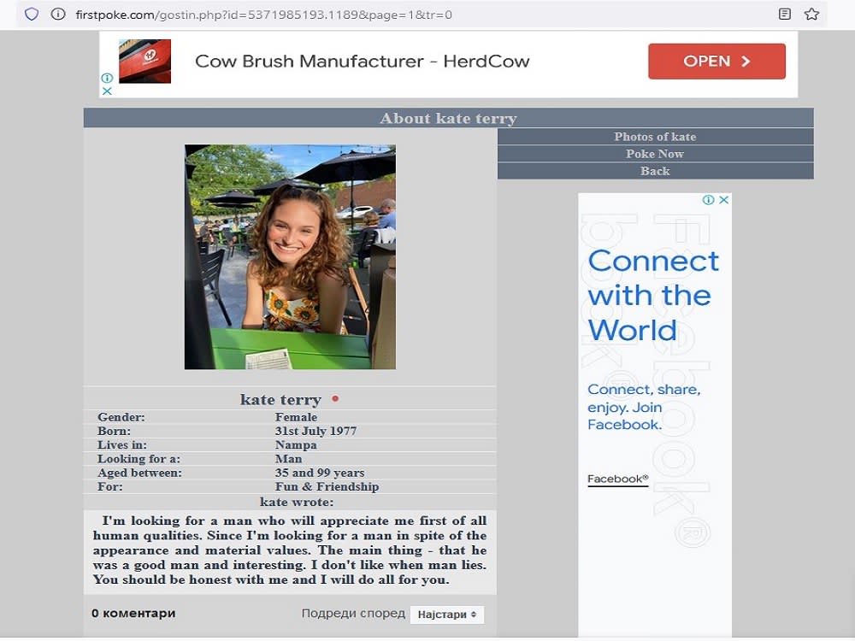Screen dimensions: 855x641
Task: Select the birth date 31st July 1977
Action: point(315,431)
